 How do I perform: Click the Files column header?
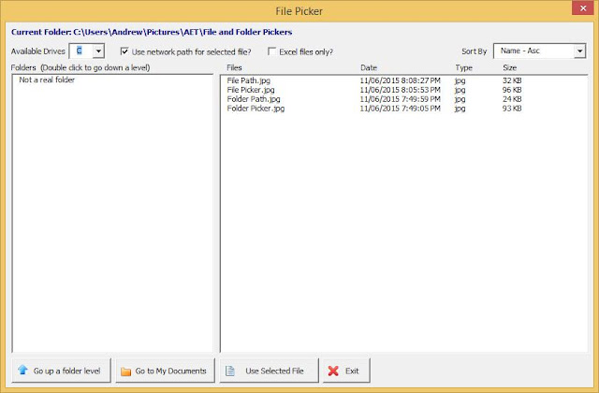click(234, 67)
